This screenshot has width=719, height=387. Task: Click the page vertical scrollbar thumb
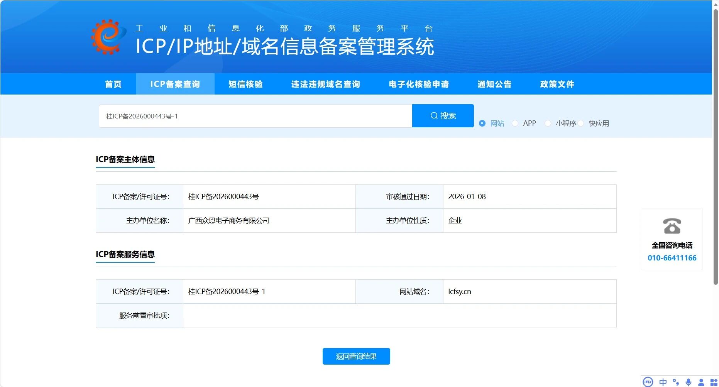click(x=716, y=147)
